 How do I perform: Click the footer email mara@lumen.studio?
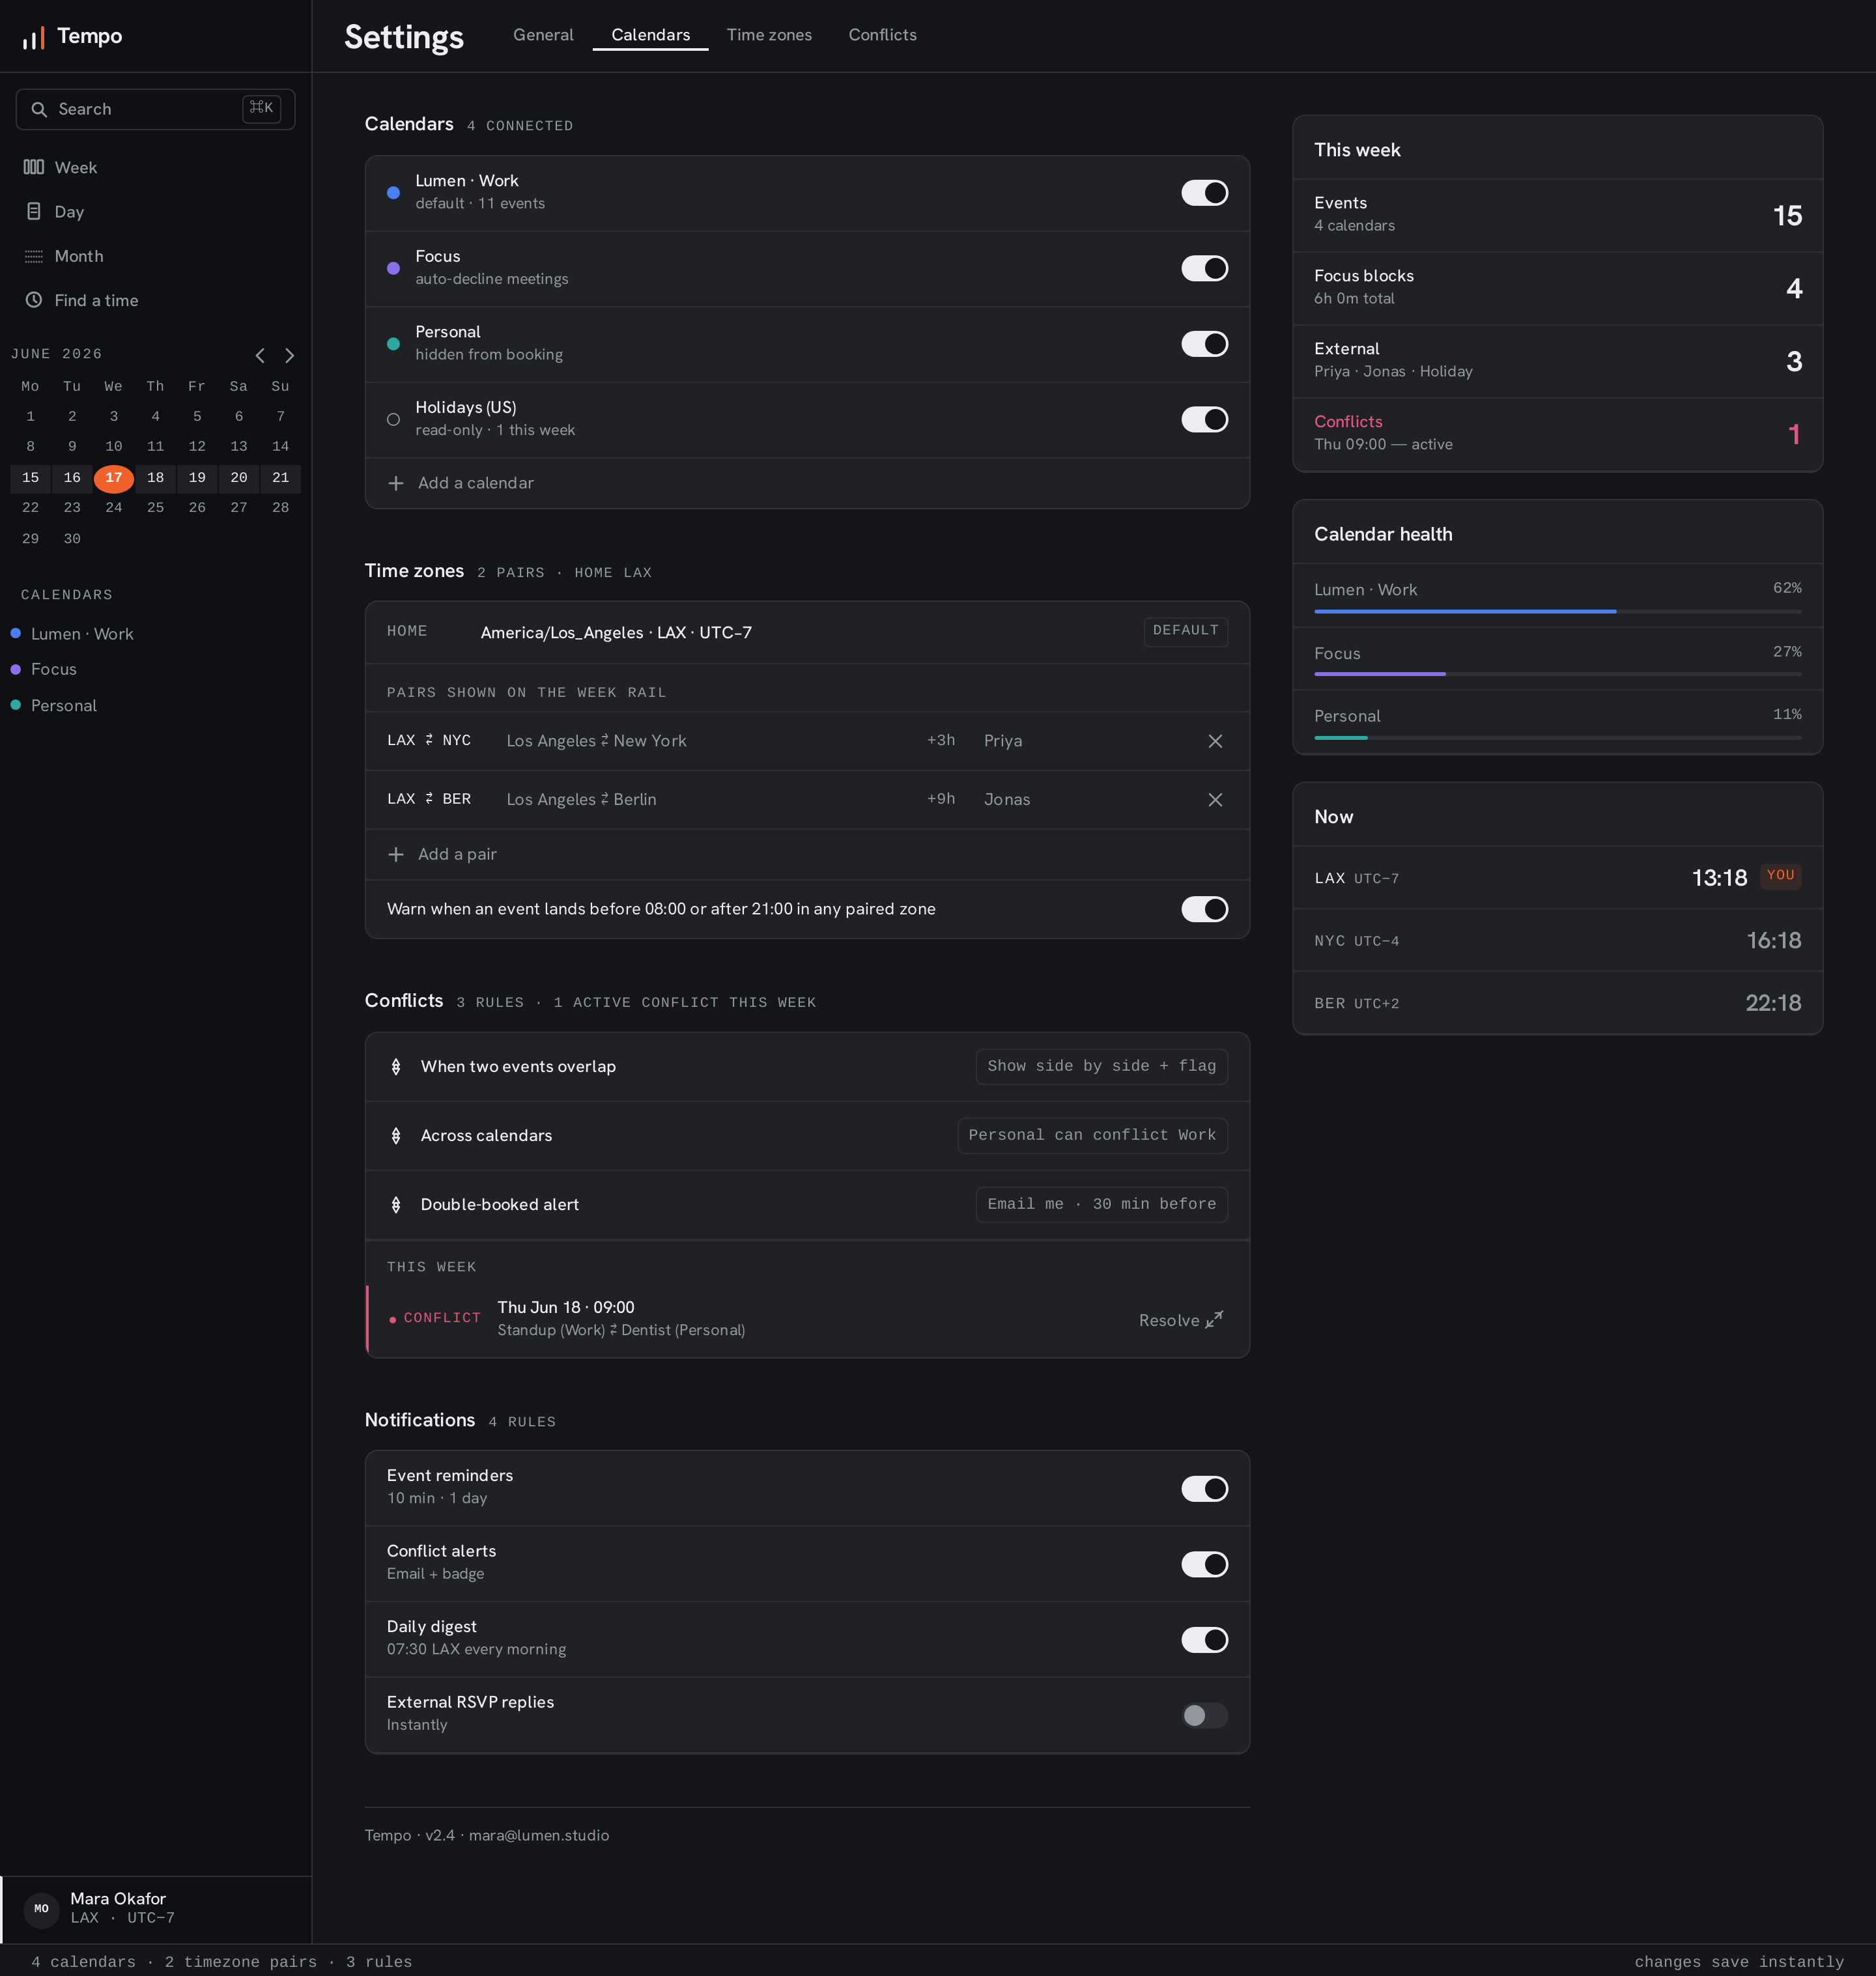click(x=539, y=1835)
